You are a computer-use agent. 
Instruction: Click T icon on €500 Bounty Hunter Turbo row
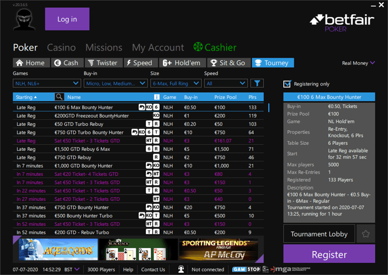click(156, 216)
